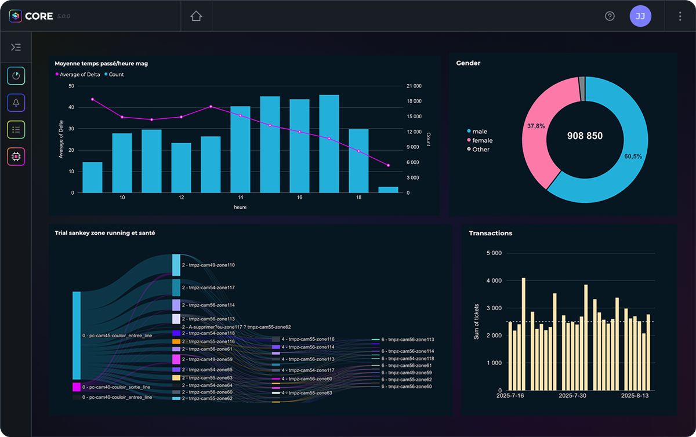The image size is (696, 437).
Task: Click the colorful CORE logo
Action: 15,16
